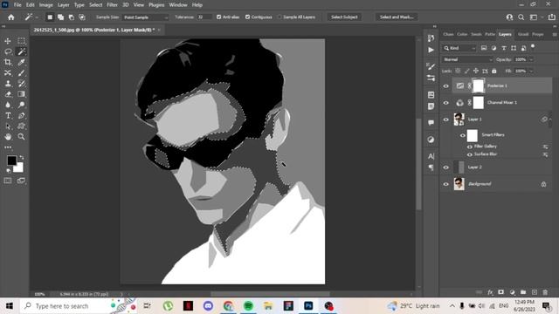Viewport: 559px width, 314px height.
Task: Open the Image menu
Action: [45, 5]
